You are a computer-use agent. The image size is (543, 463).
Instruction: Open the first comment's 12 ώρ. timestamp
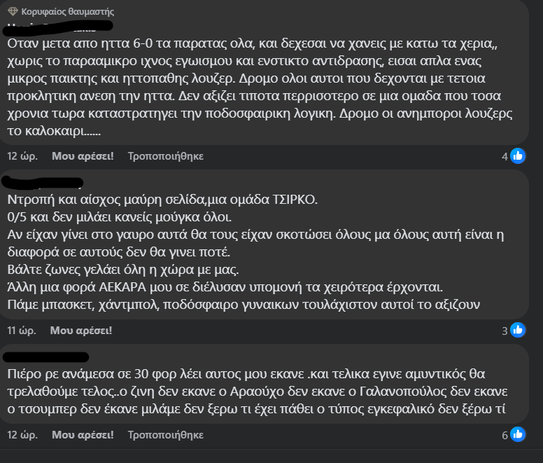(22, 156)
